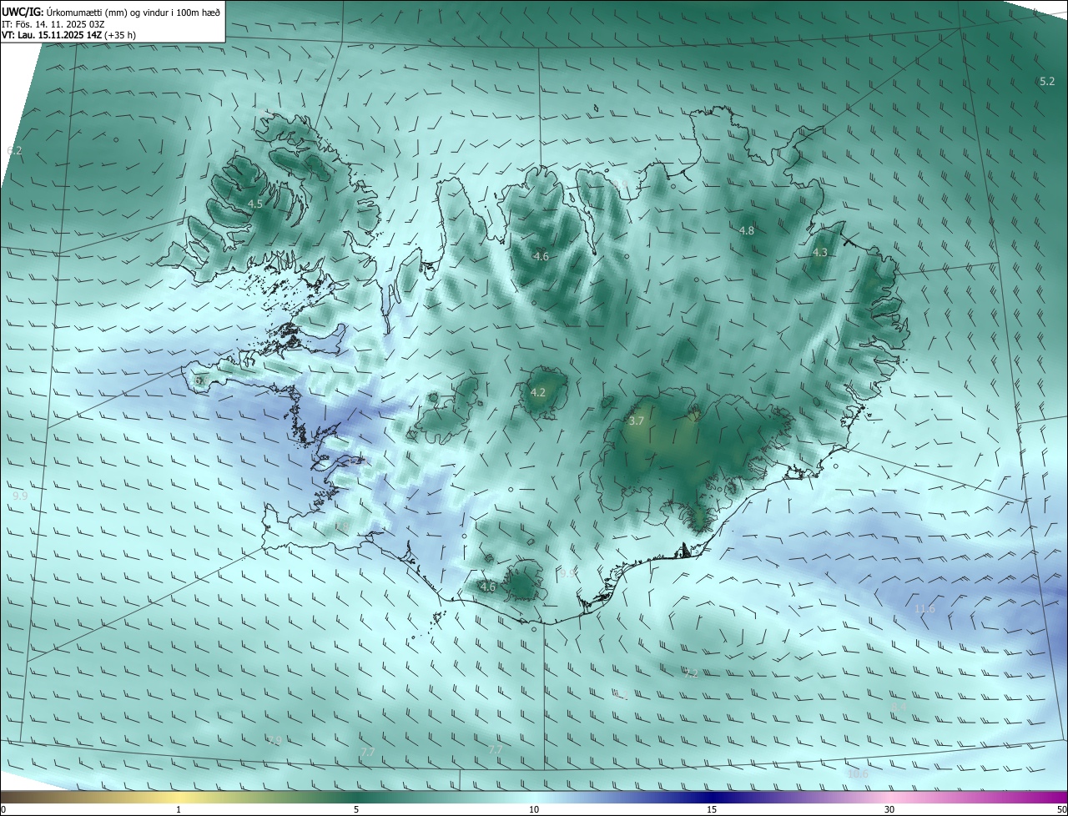Click the 4.2 value on Hofsjökull glacier
The image size is (1068, 816).
pyautogui.click(x=538, y=392)
